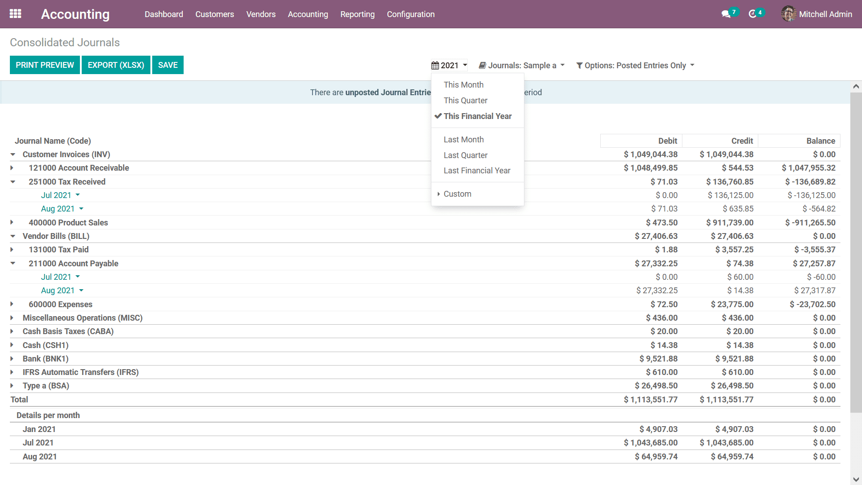
Task: Click credit value $ 911,739.00
Action: tap(730, 223)
